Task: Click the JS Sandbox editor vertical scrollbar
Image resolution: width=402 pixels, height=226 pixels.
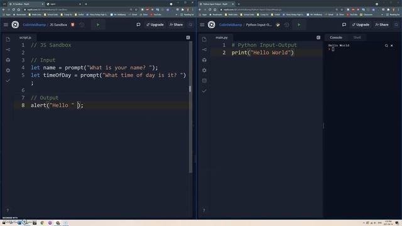Action: (x=190, y=107)
